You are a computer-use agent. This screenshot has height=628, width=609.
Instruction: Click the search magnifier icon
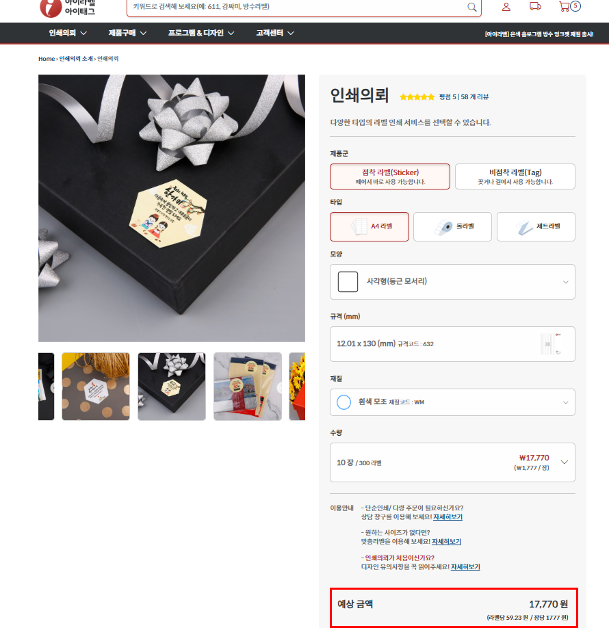pos(472,7)
